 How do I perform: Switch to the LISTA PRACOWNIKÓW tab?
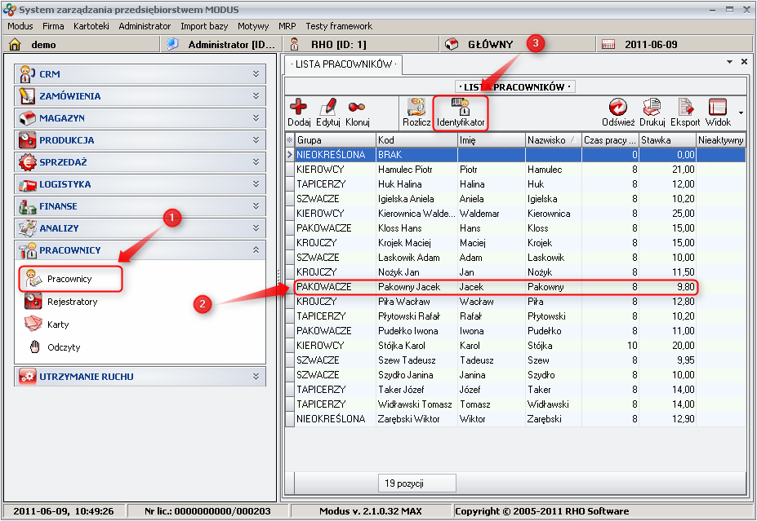pos(343,64)
